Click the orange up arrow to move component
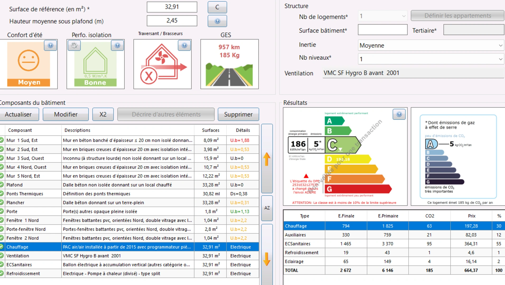This screenshot has width=505, height=285. pos(267,159)
